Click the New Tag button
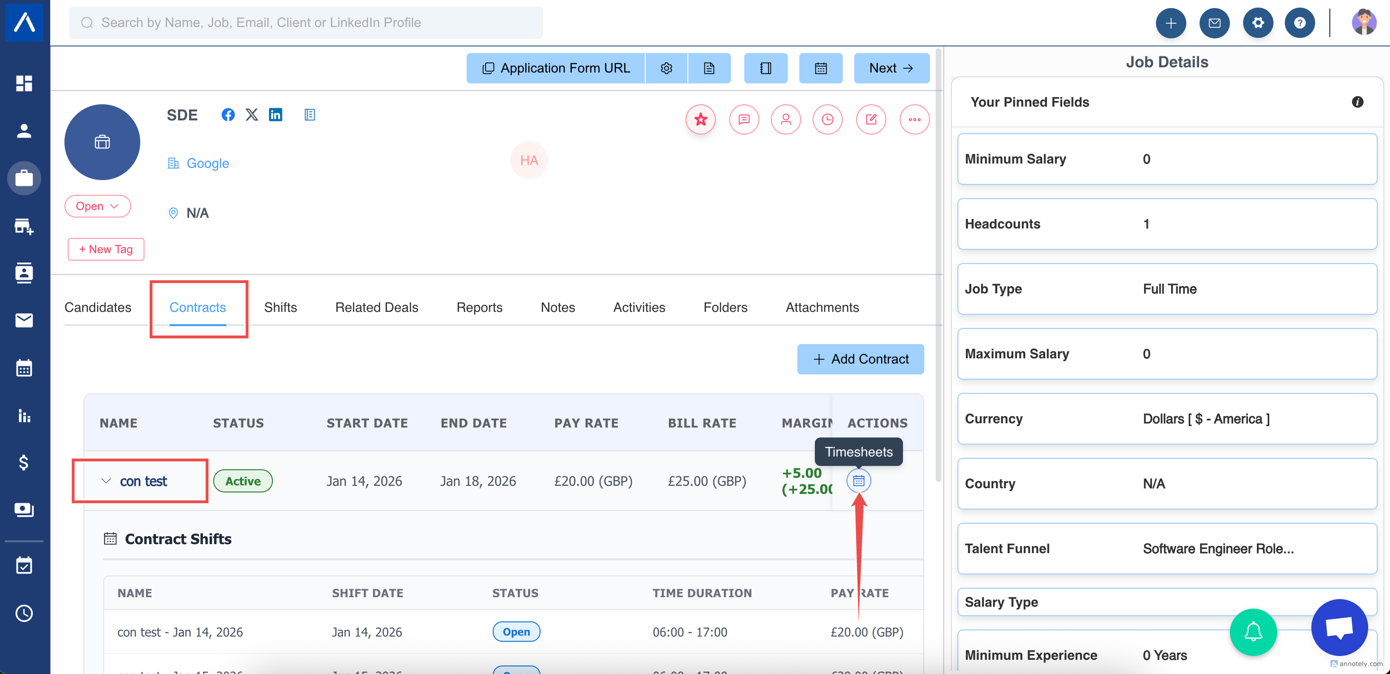 pos(106,249)
